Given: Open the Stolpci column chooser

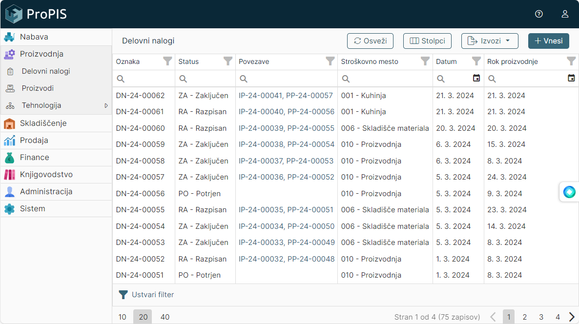Looking at the screenshot, I should [x=427, y=41].
